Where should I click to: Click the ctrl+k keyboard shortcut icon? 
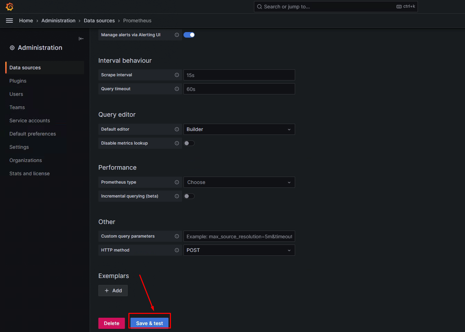pos(399,7)
